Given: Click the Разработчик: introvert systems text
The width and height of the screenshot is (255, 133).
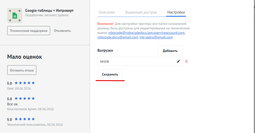Looking at the screenshot, I should click(x=47, y=15).
